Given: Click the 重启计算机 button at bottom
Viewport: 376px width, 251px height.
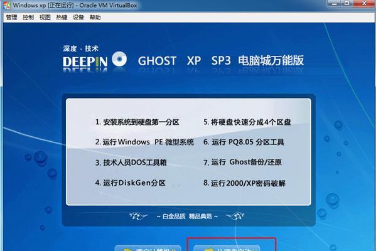Looking at the screenshot, I should coord(148,248).
